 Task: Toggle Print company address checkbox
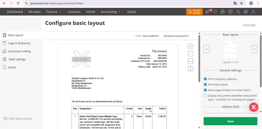(x=205, y=79)
